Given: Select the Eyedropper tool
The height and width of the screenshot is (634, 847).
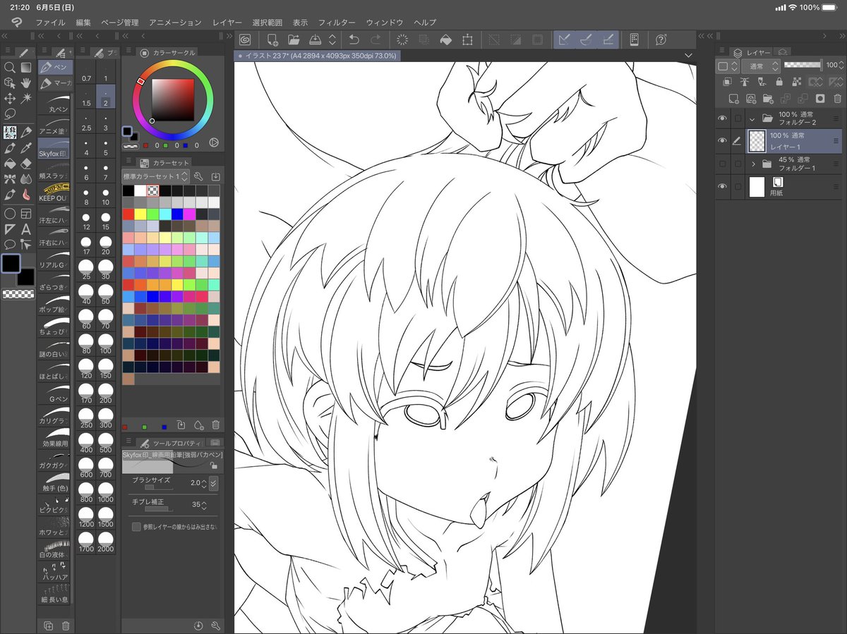Looking at the screenshot, I should [28, 148].
